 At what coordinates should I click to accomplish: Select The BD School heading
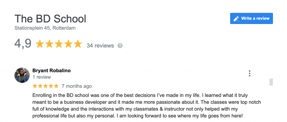click(50, 19)
